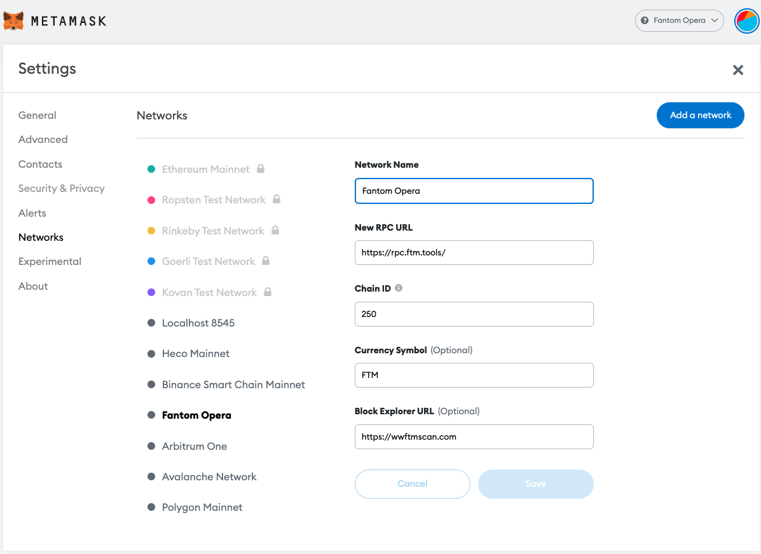Click the Chain ID input field
The image size is (761, 554).
click(x=474, y=314)
